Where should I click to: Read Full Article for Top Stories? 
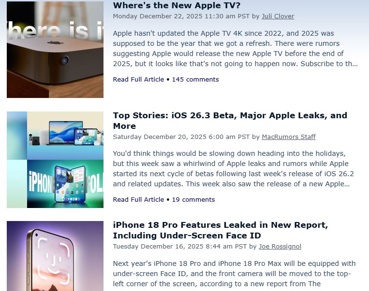tap(138, 200)
